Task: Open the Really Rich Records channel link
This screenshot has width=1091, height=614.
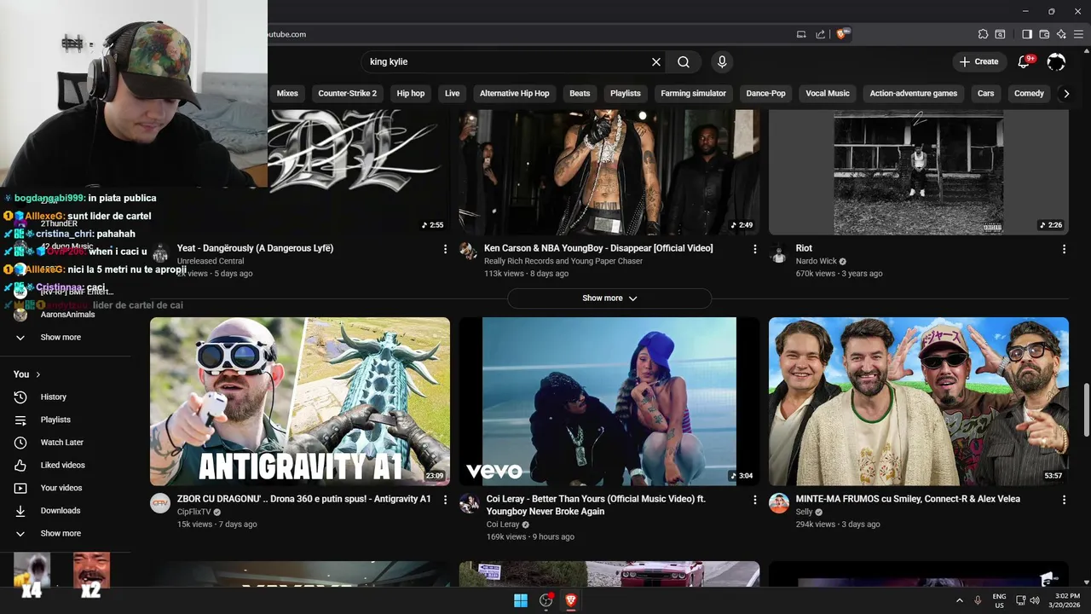Action: tap(563, 262)
